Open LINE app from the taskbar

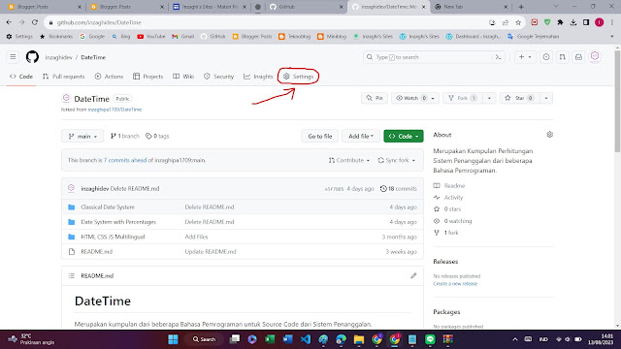pyautogui.click(x=430, y=339)
